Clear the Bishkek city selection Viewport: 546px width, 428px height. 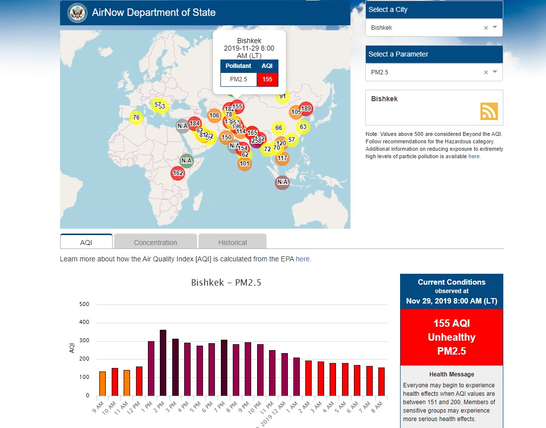tap(486, 28)
